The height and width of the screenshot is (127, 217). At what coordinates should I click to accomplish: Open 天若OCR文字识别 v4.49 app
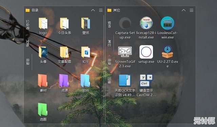125,86
